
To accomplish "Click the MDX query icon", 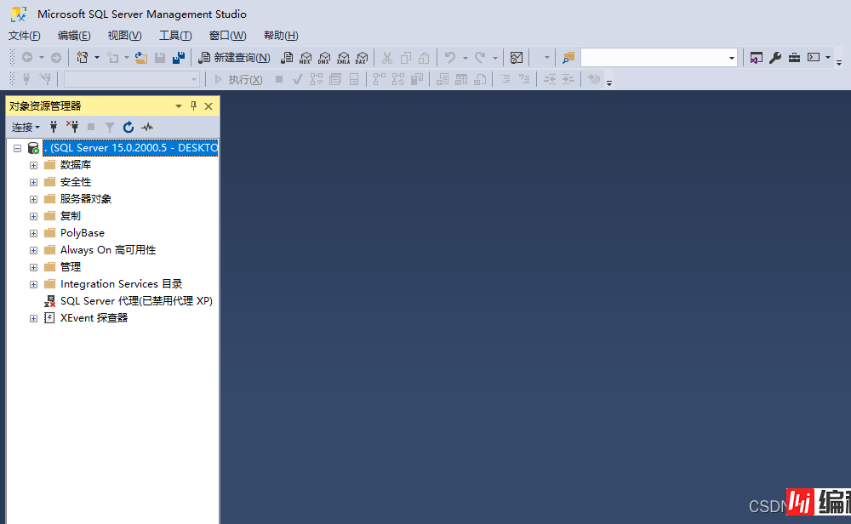I will tap(306, 58).
